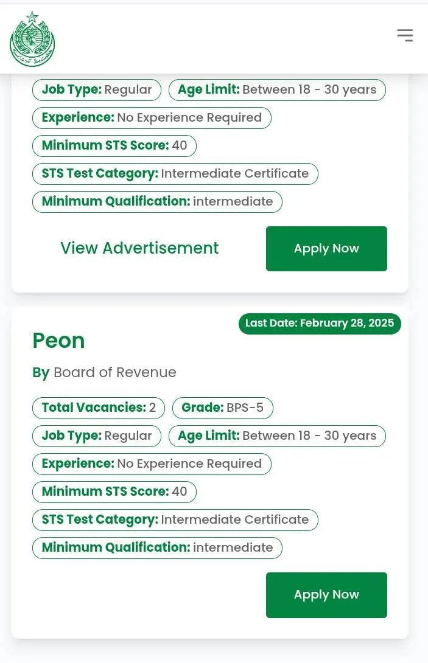Open the View Advertisement link
Image resolution: width=428 pixels, height=663 pixels.
click(x=139, y=248)
